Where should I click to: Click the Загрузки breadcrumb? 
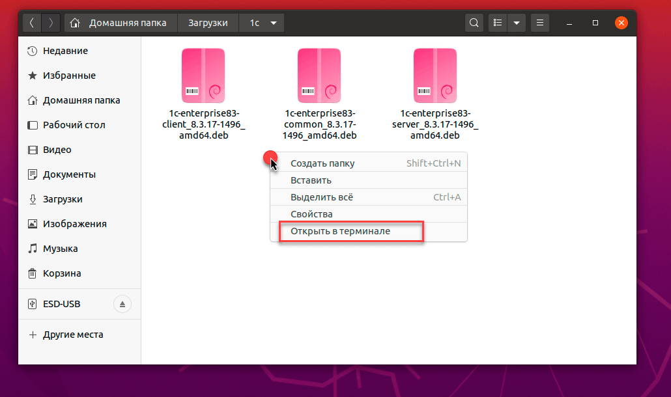point(208,23)
